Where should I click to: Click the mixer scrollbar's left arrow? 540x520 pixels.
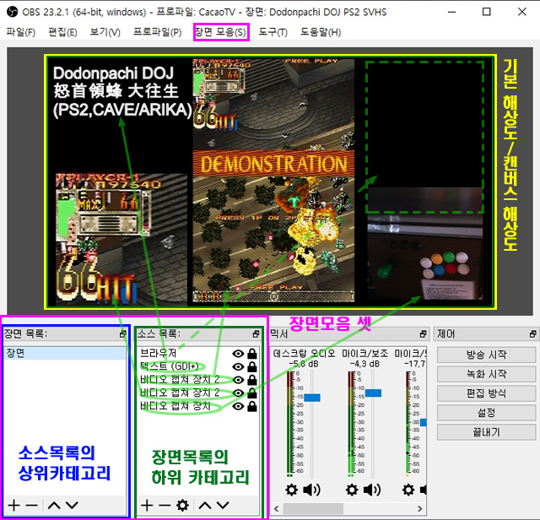click(276, 508)
